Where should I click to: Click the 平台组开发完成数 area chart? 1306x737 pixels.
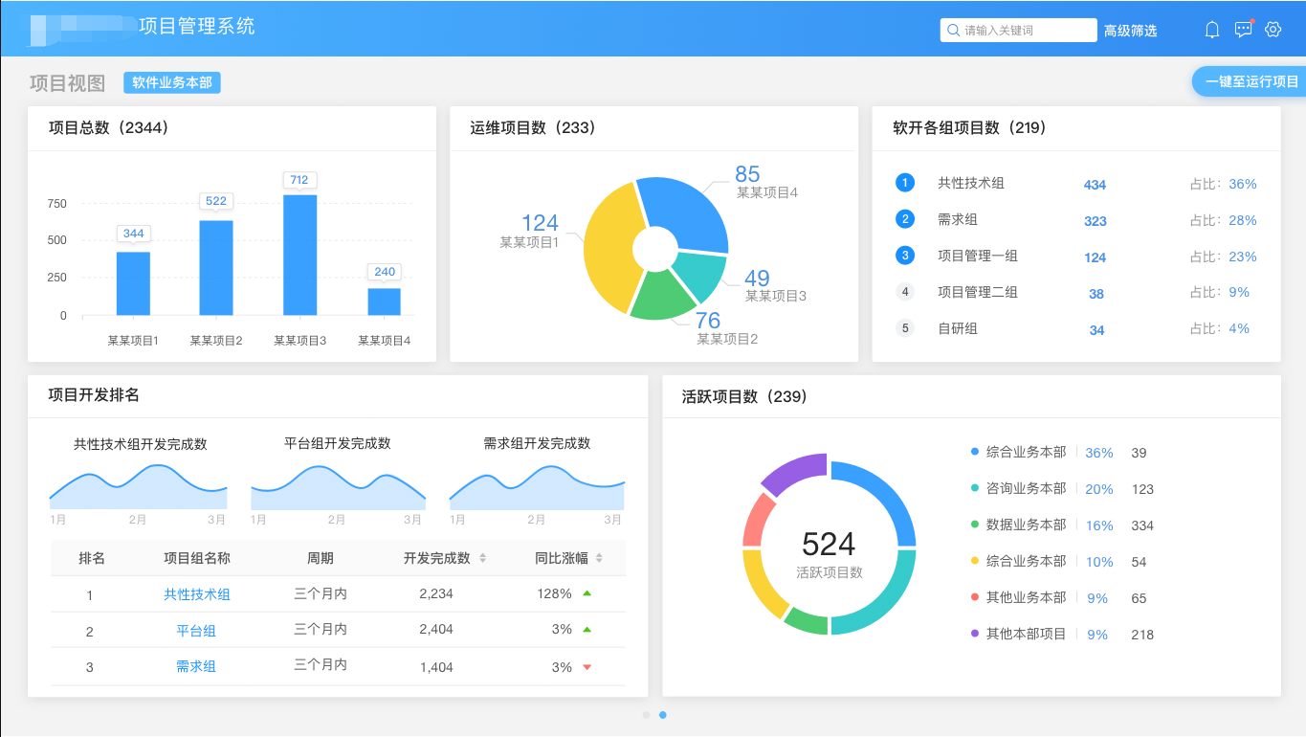point(338,488)
